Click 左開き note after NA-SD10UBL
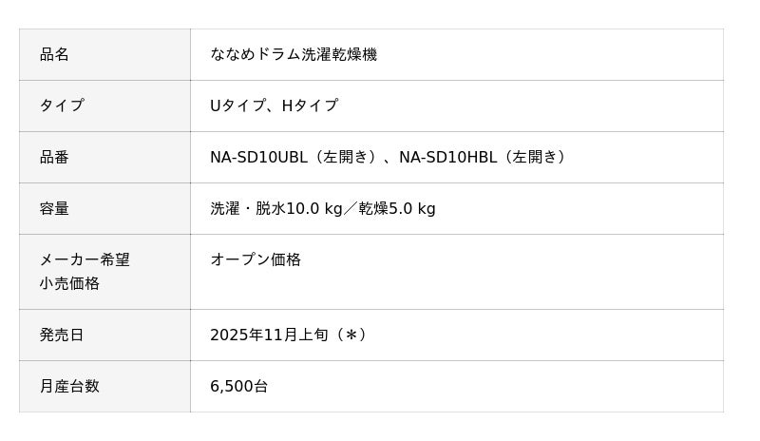Viewport: 760px width, 441px height. (345, 158)
